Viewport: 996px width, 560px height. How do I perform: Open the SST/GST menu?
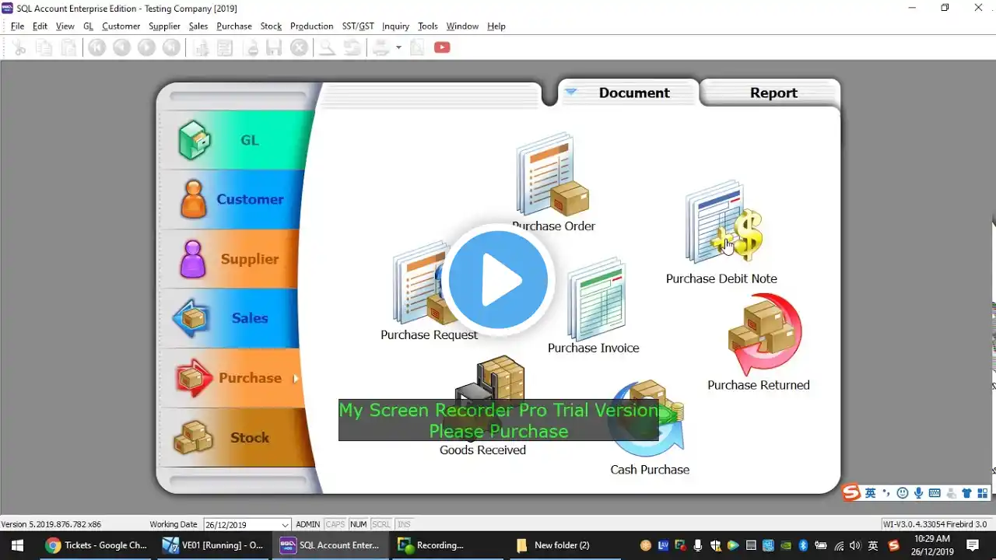tap(358, 26)
